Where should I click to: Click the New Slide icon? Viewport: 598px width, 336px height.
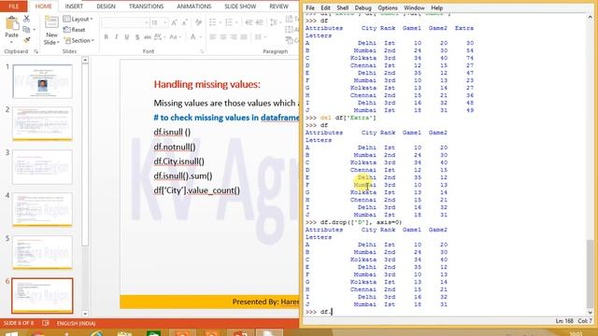click(51, 22)
